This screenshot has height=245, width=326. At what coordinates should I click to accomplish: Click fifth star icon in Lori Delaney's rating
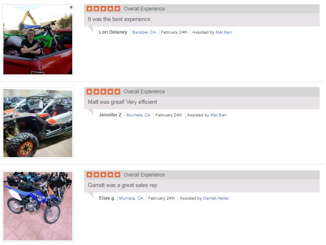point(118,9)
